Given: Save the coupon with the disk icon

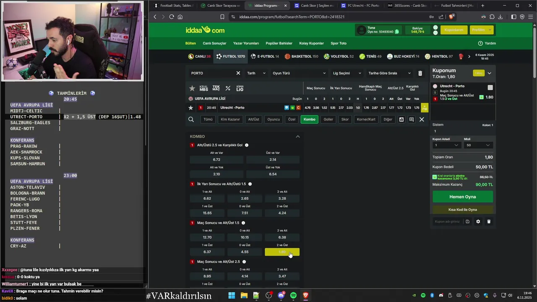Looking at the screenshot, I should coord(467,221).
